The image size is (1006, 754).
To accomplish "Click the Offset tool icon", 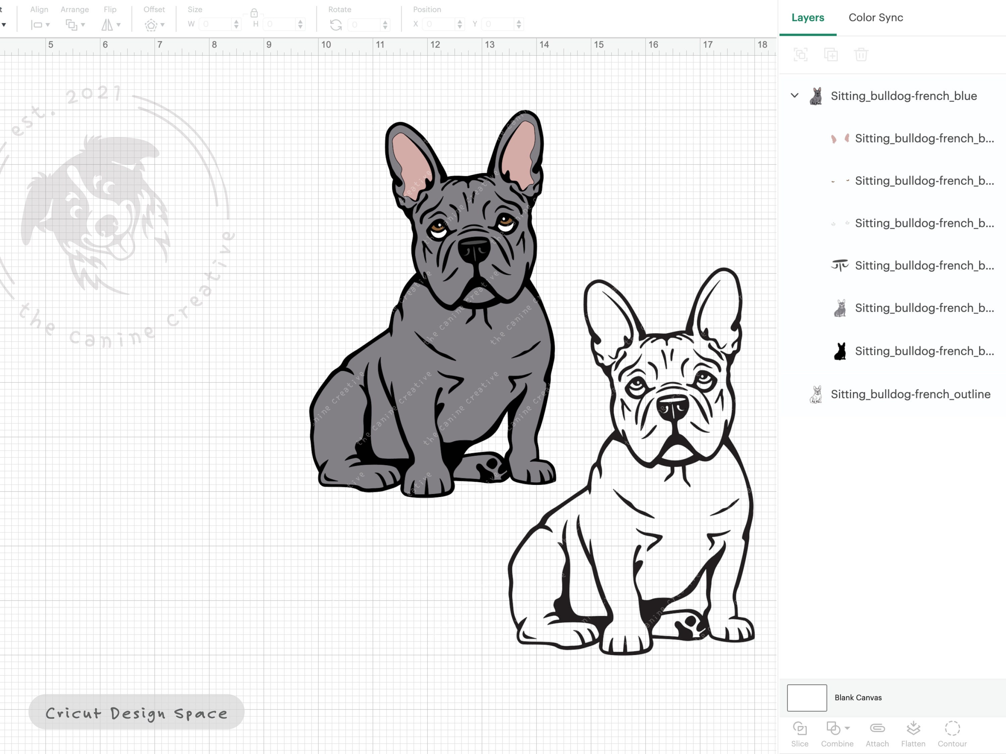I will [151, 25].
